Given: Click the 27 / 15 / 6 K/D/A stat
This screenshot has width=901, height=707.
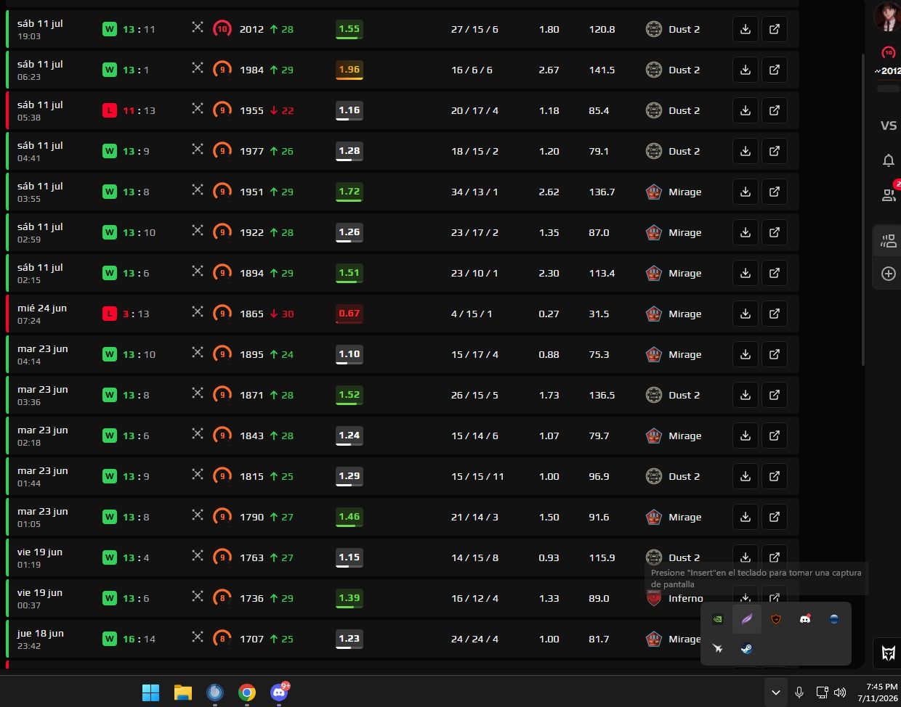Looking at the screenshot, I should click(474, 29).
